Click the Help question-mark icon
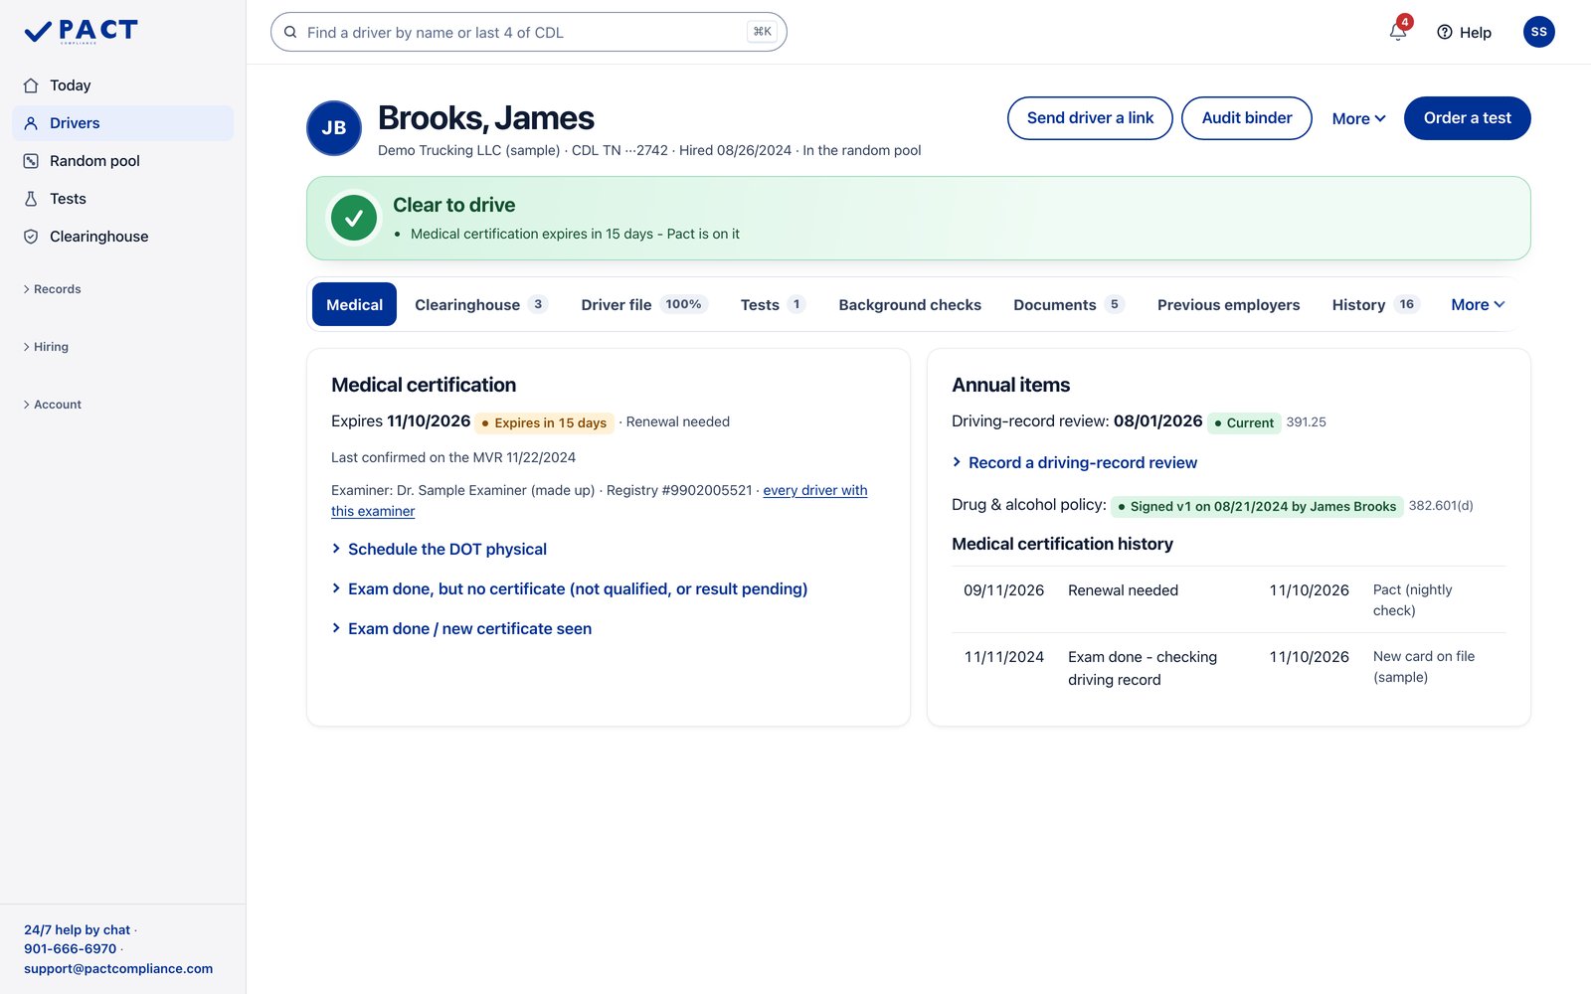 (x=1445, y=32)
